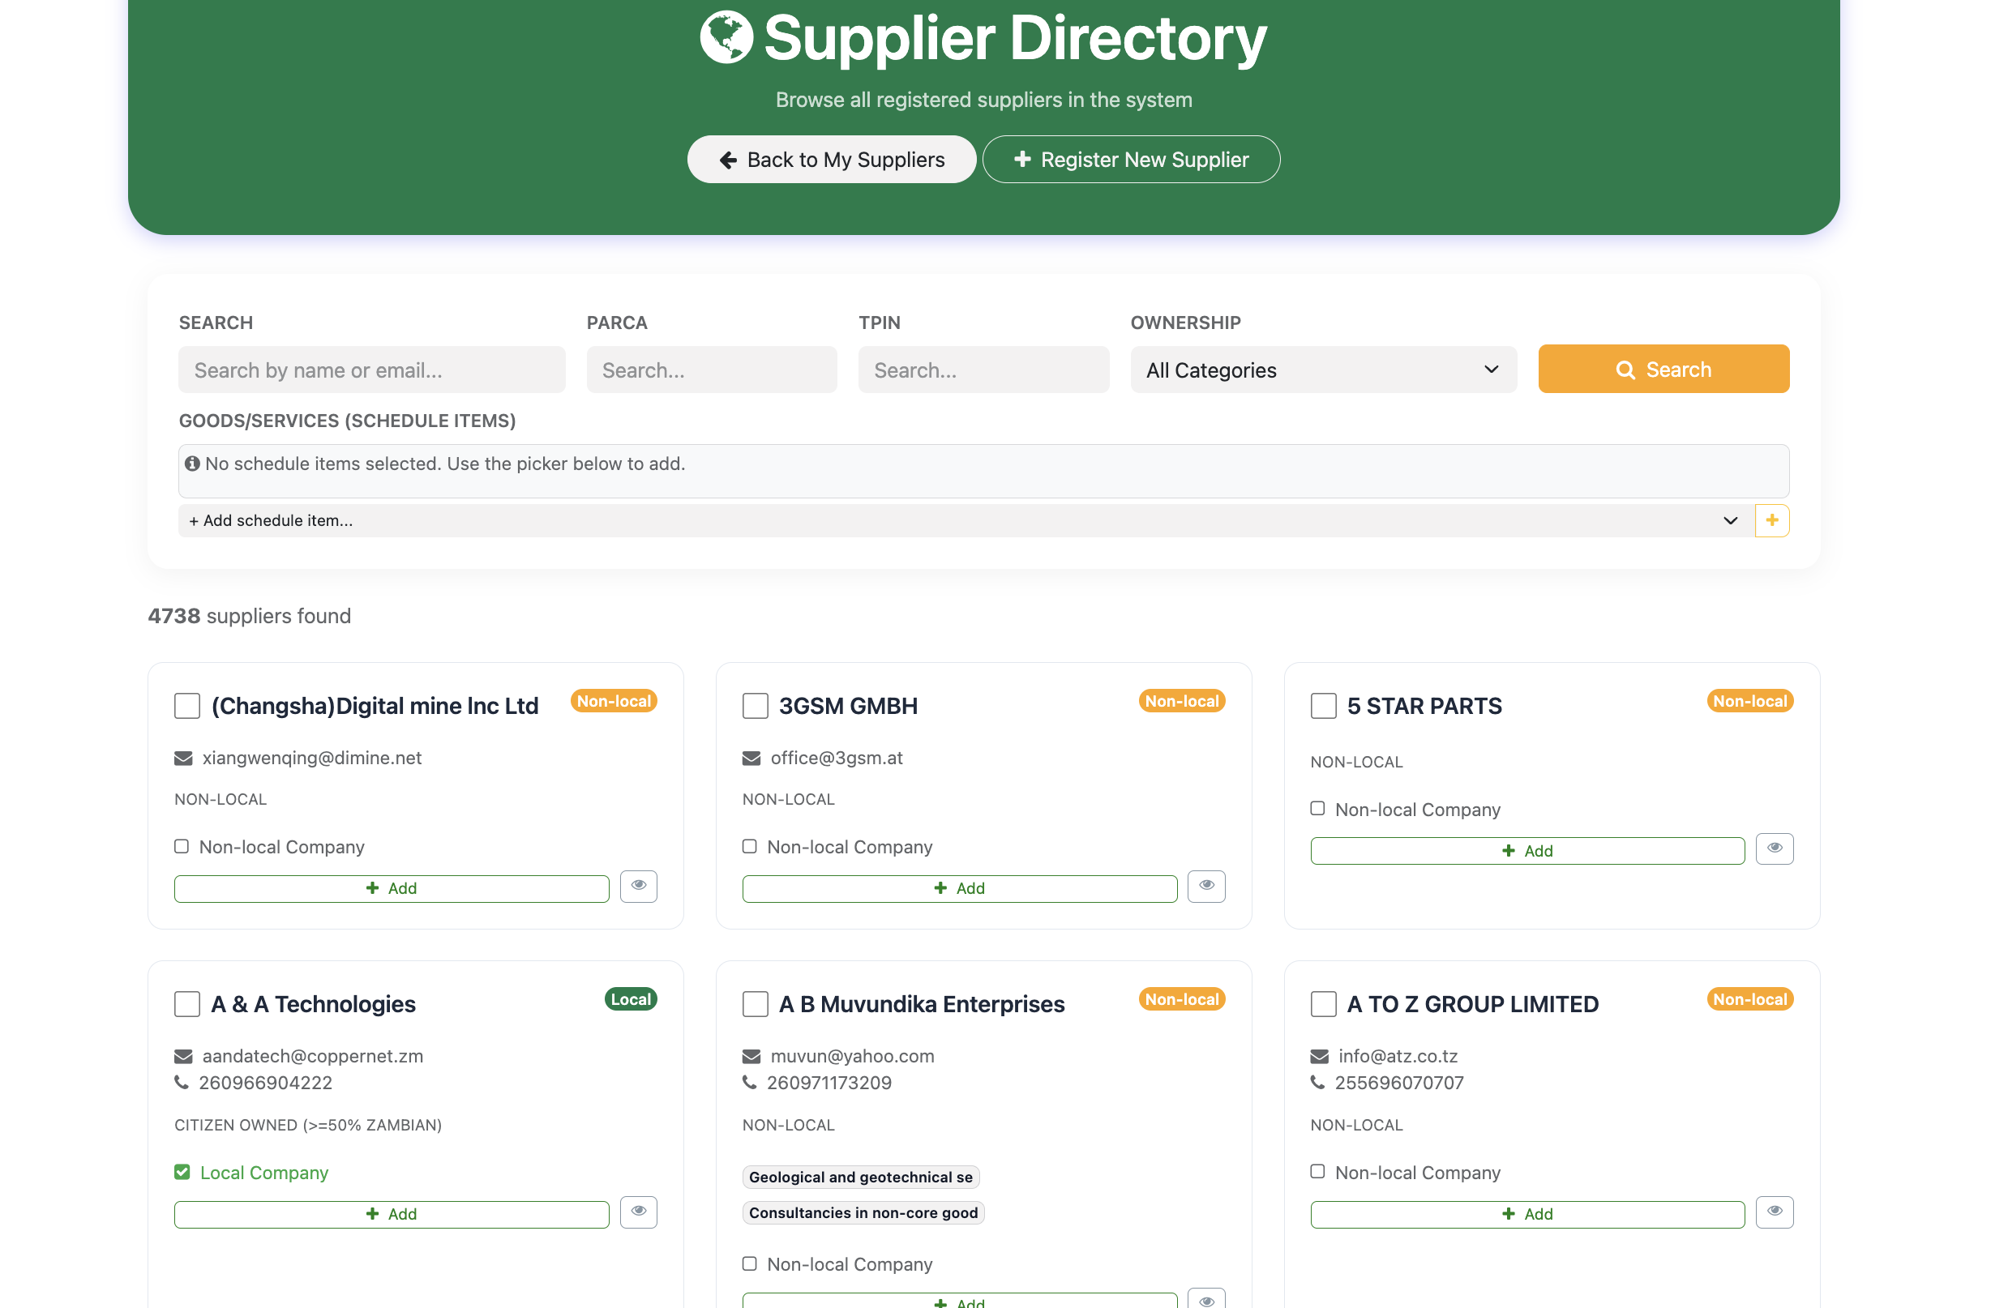Click A B Muvundika Enterprises supplier name
Viewport: 1991px width, 1308px height.
(922, 1003)
